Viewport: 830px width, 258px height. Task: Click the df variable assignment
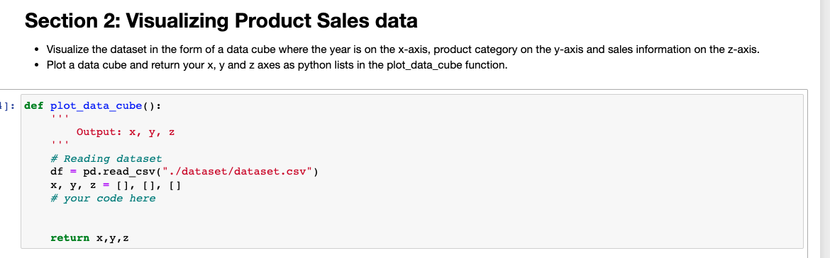[57, 172]
